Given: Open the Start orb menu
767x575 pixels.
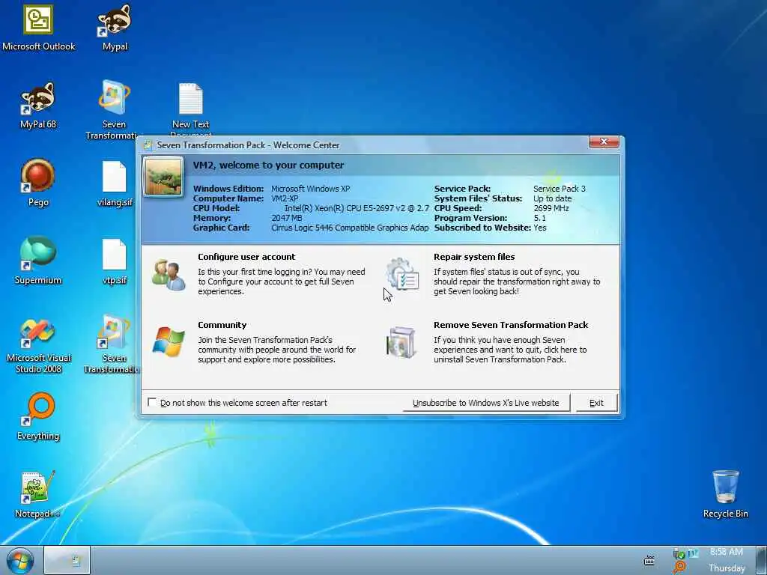Looking at the screenshot, I should (19, 560).
